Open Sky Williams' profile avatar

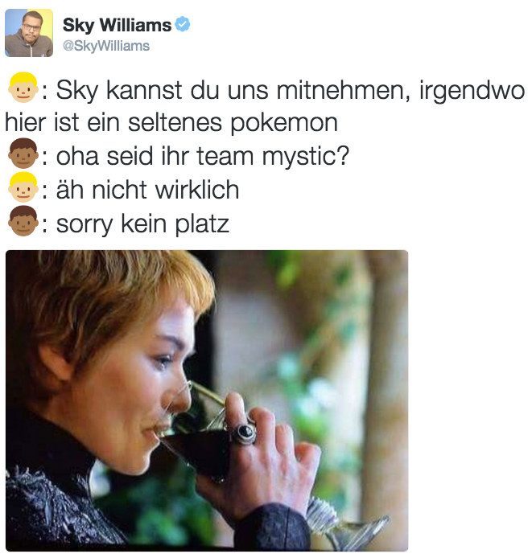tap(29, 33)
